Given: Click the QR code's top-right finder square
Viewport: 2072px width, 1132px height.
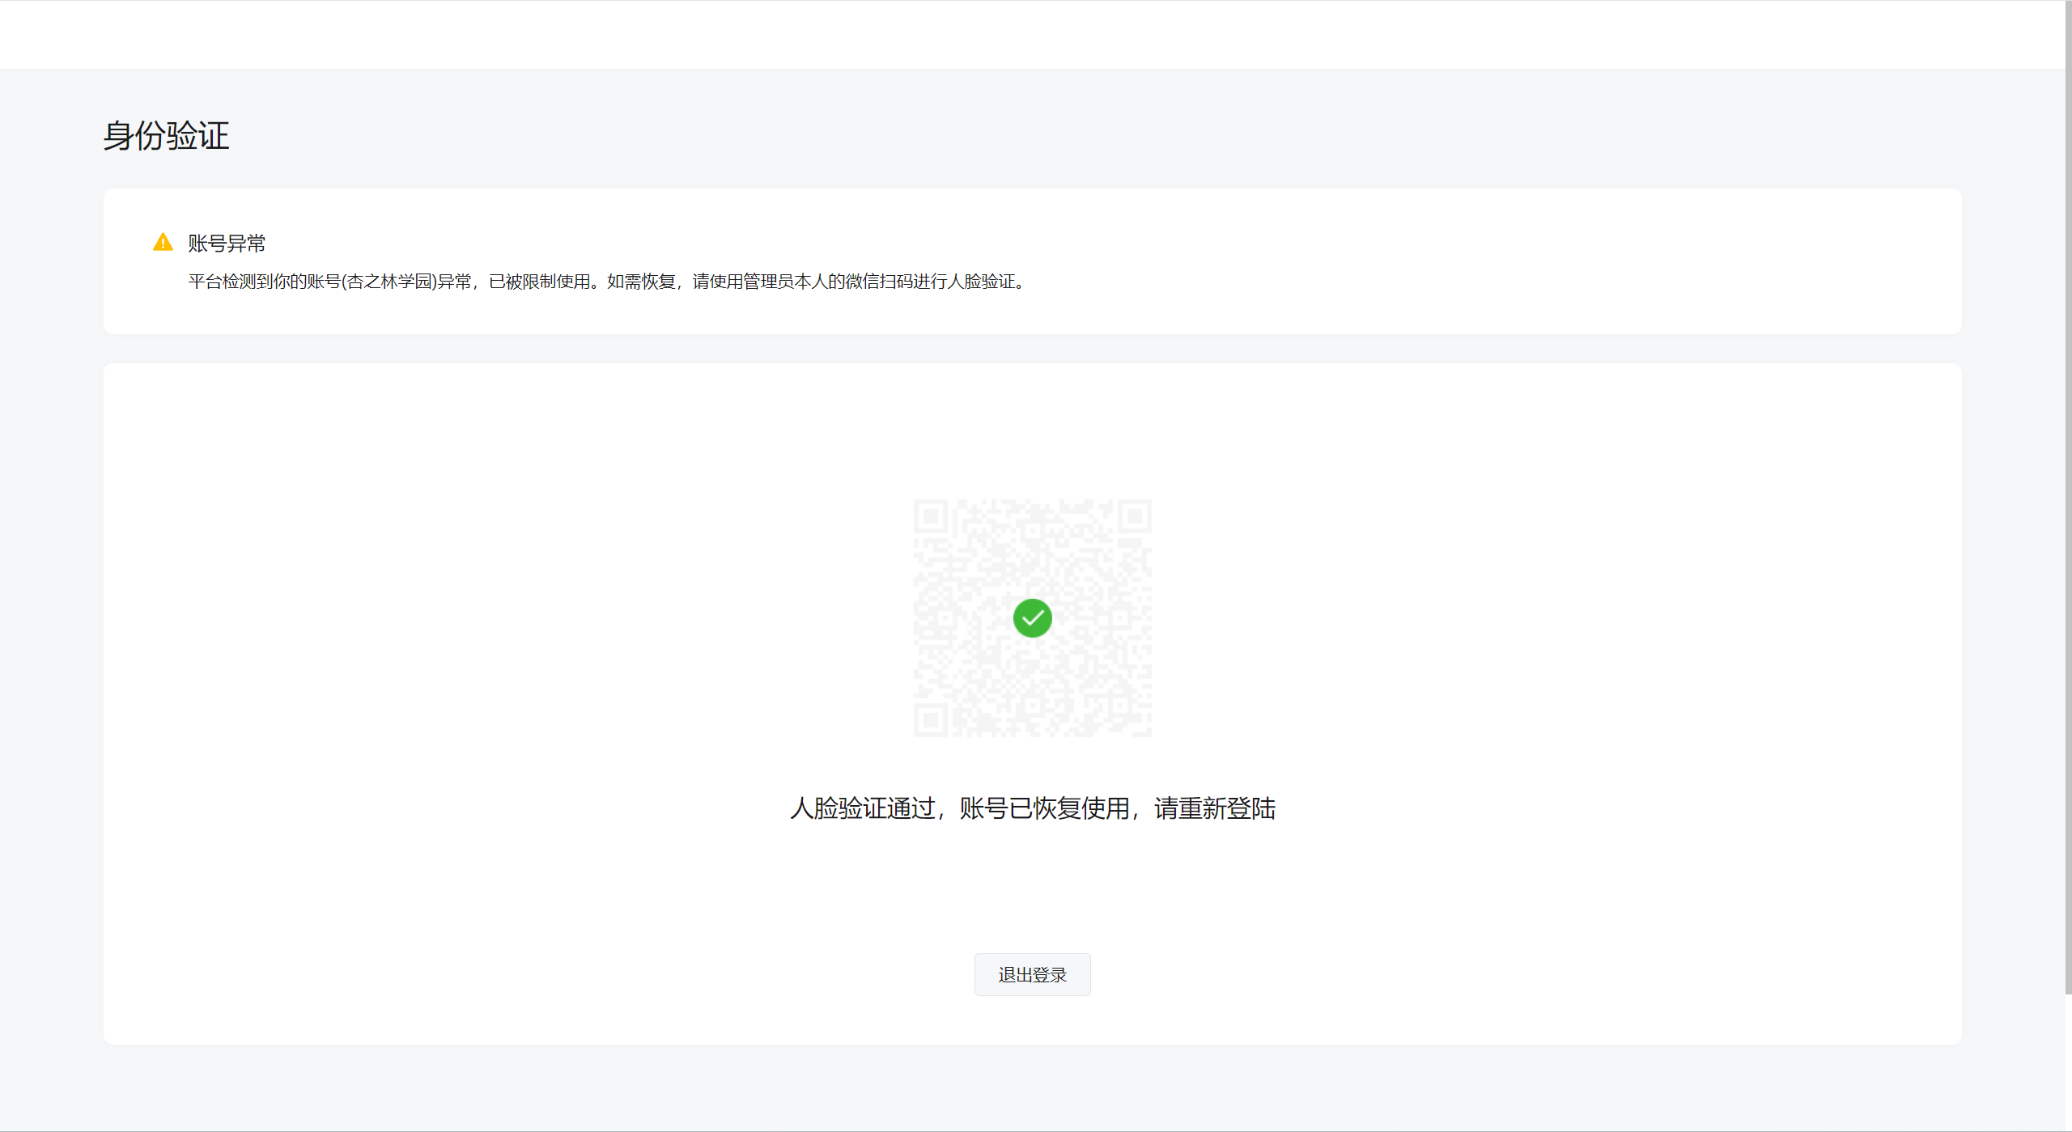Looking at the screenshot, I should tap(1134, 516).
